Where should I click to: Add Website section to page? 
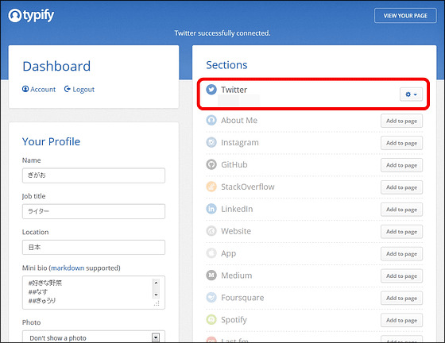401,232
